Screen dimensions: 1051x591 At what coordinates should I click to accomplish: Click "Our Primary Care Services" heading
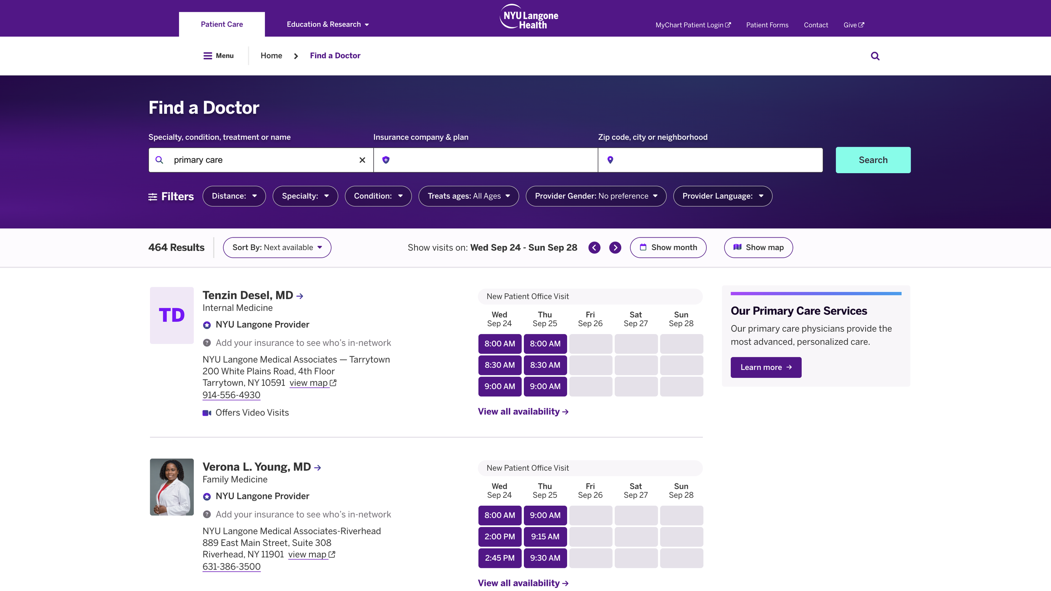pos(799,311)
